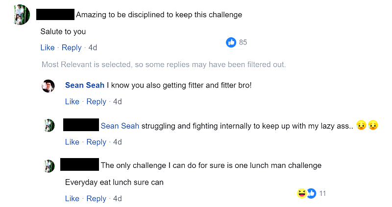Reply to the 'lazy ass' comment

(x=96, y=142)
